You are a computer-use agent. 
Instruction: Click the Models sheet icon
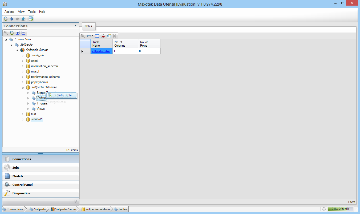coord(7,176)
